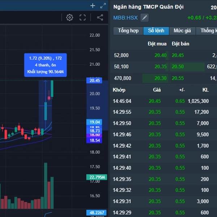
Task: Select ask price 20.45 in Đặt bán column
Action: pos(178,55)
